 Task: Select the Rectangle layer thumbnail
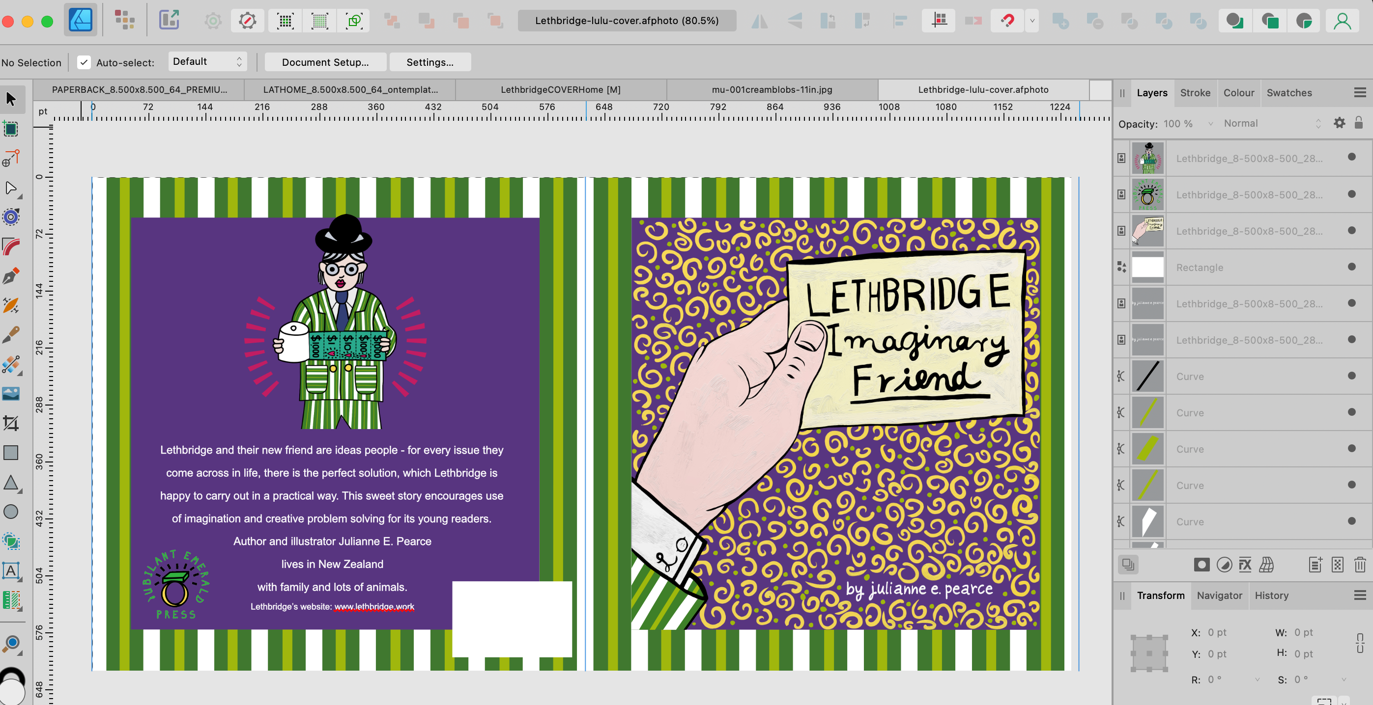tap(1147, 267)
